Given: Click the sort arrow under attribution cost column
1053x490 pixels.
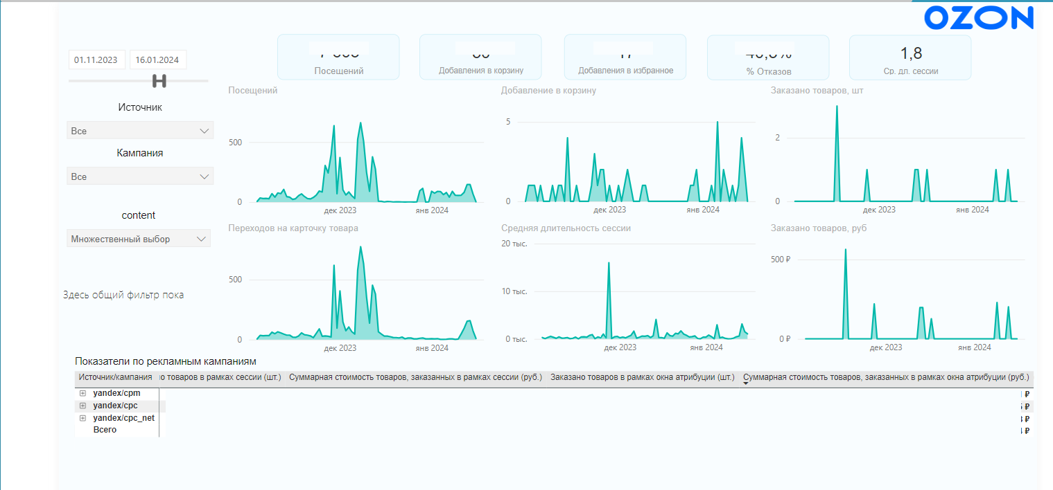Looking at the screenshot, I should pos(745,383).
